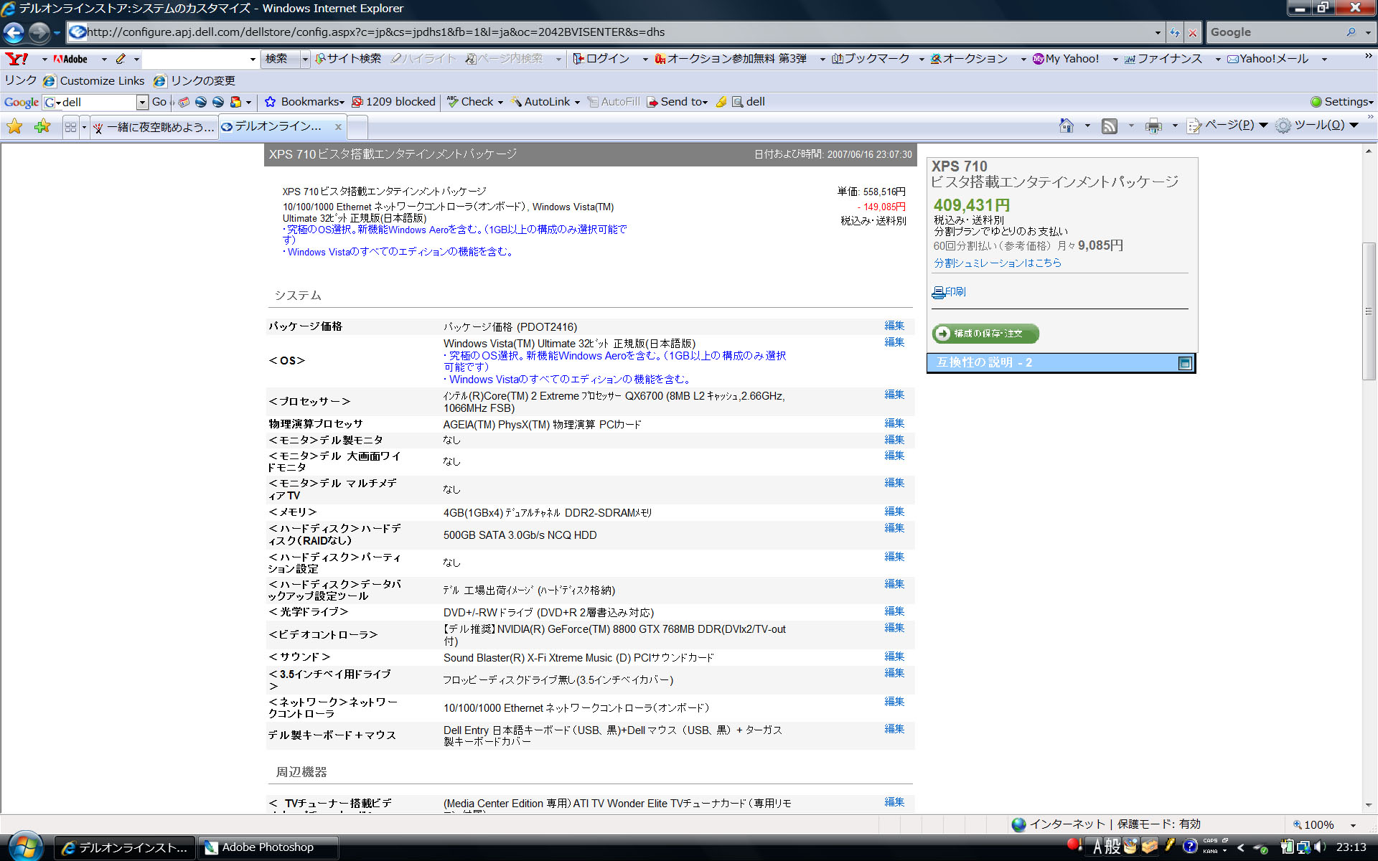
Task: Refresh the page with the refresh icon
Action: pos(1174,32)
